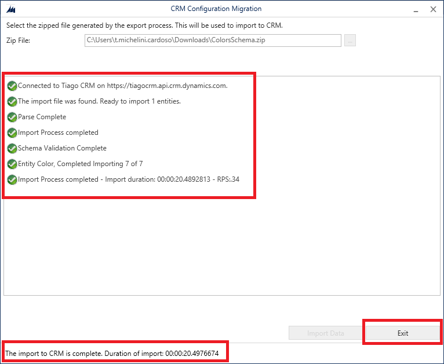Select the 'Parse Complete' log text
Viewport: 444px width, 364px height.
[x=42, y=117]
